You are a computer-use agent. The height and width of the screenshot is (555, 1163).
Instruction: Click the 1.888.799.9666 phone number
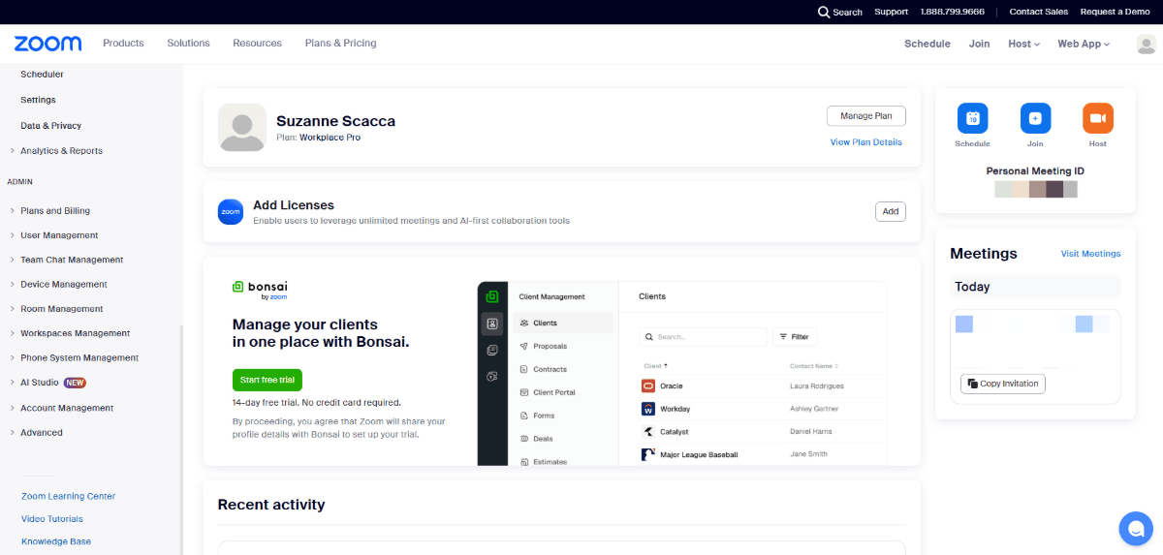952,12
